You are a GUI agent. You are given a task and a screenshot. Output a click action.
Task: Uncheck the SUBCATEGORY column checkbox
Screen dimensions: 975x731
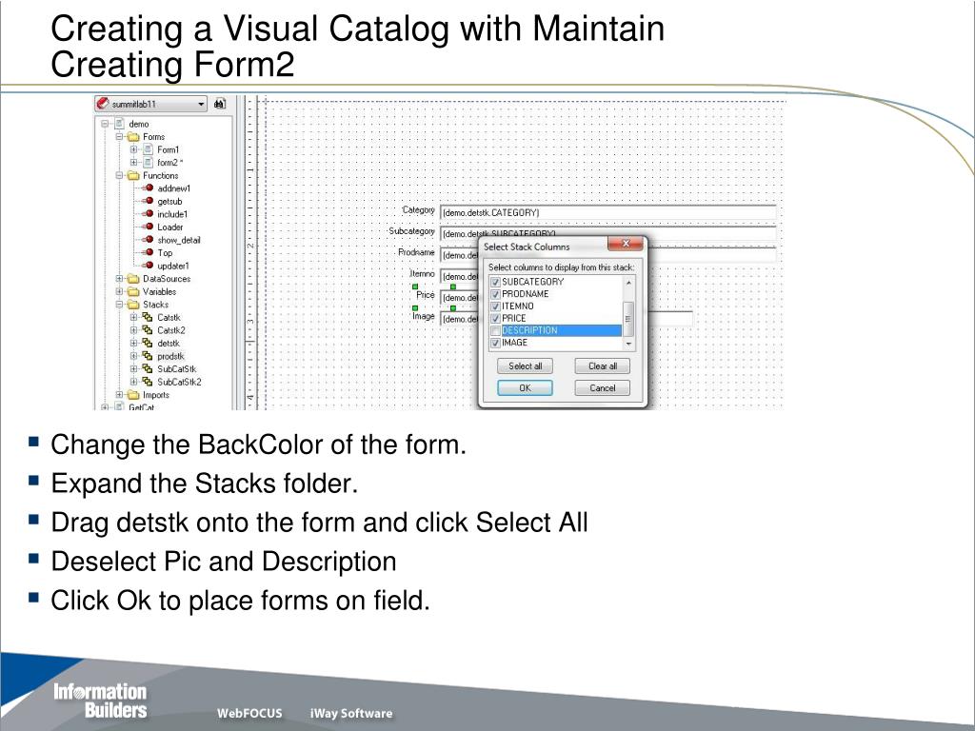(495, 282)
